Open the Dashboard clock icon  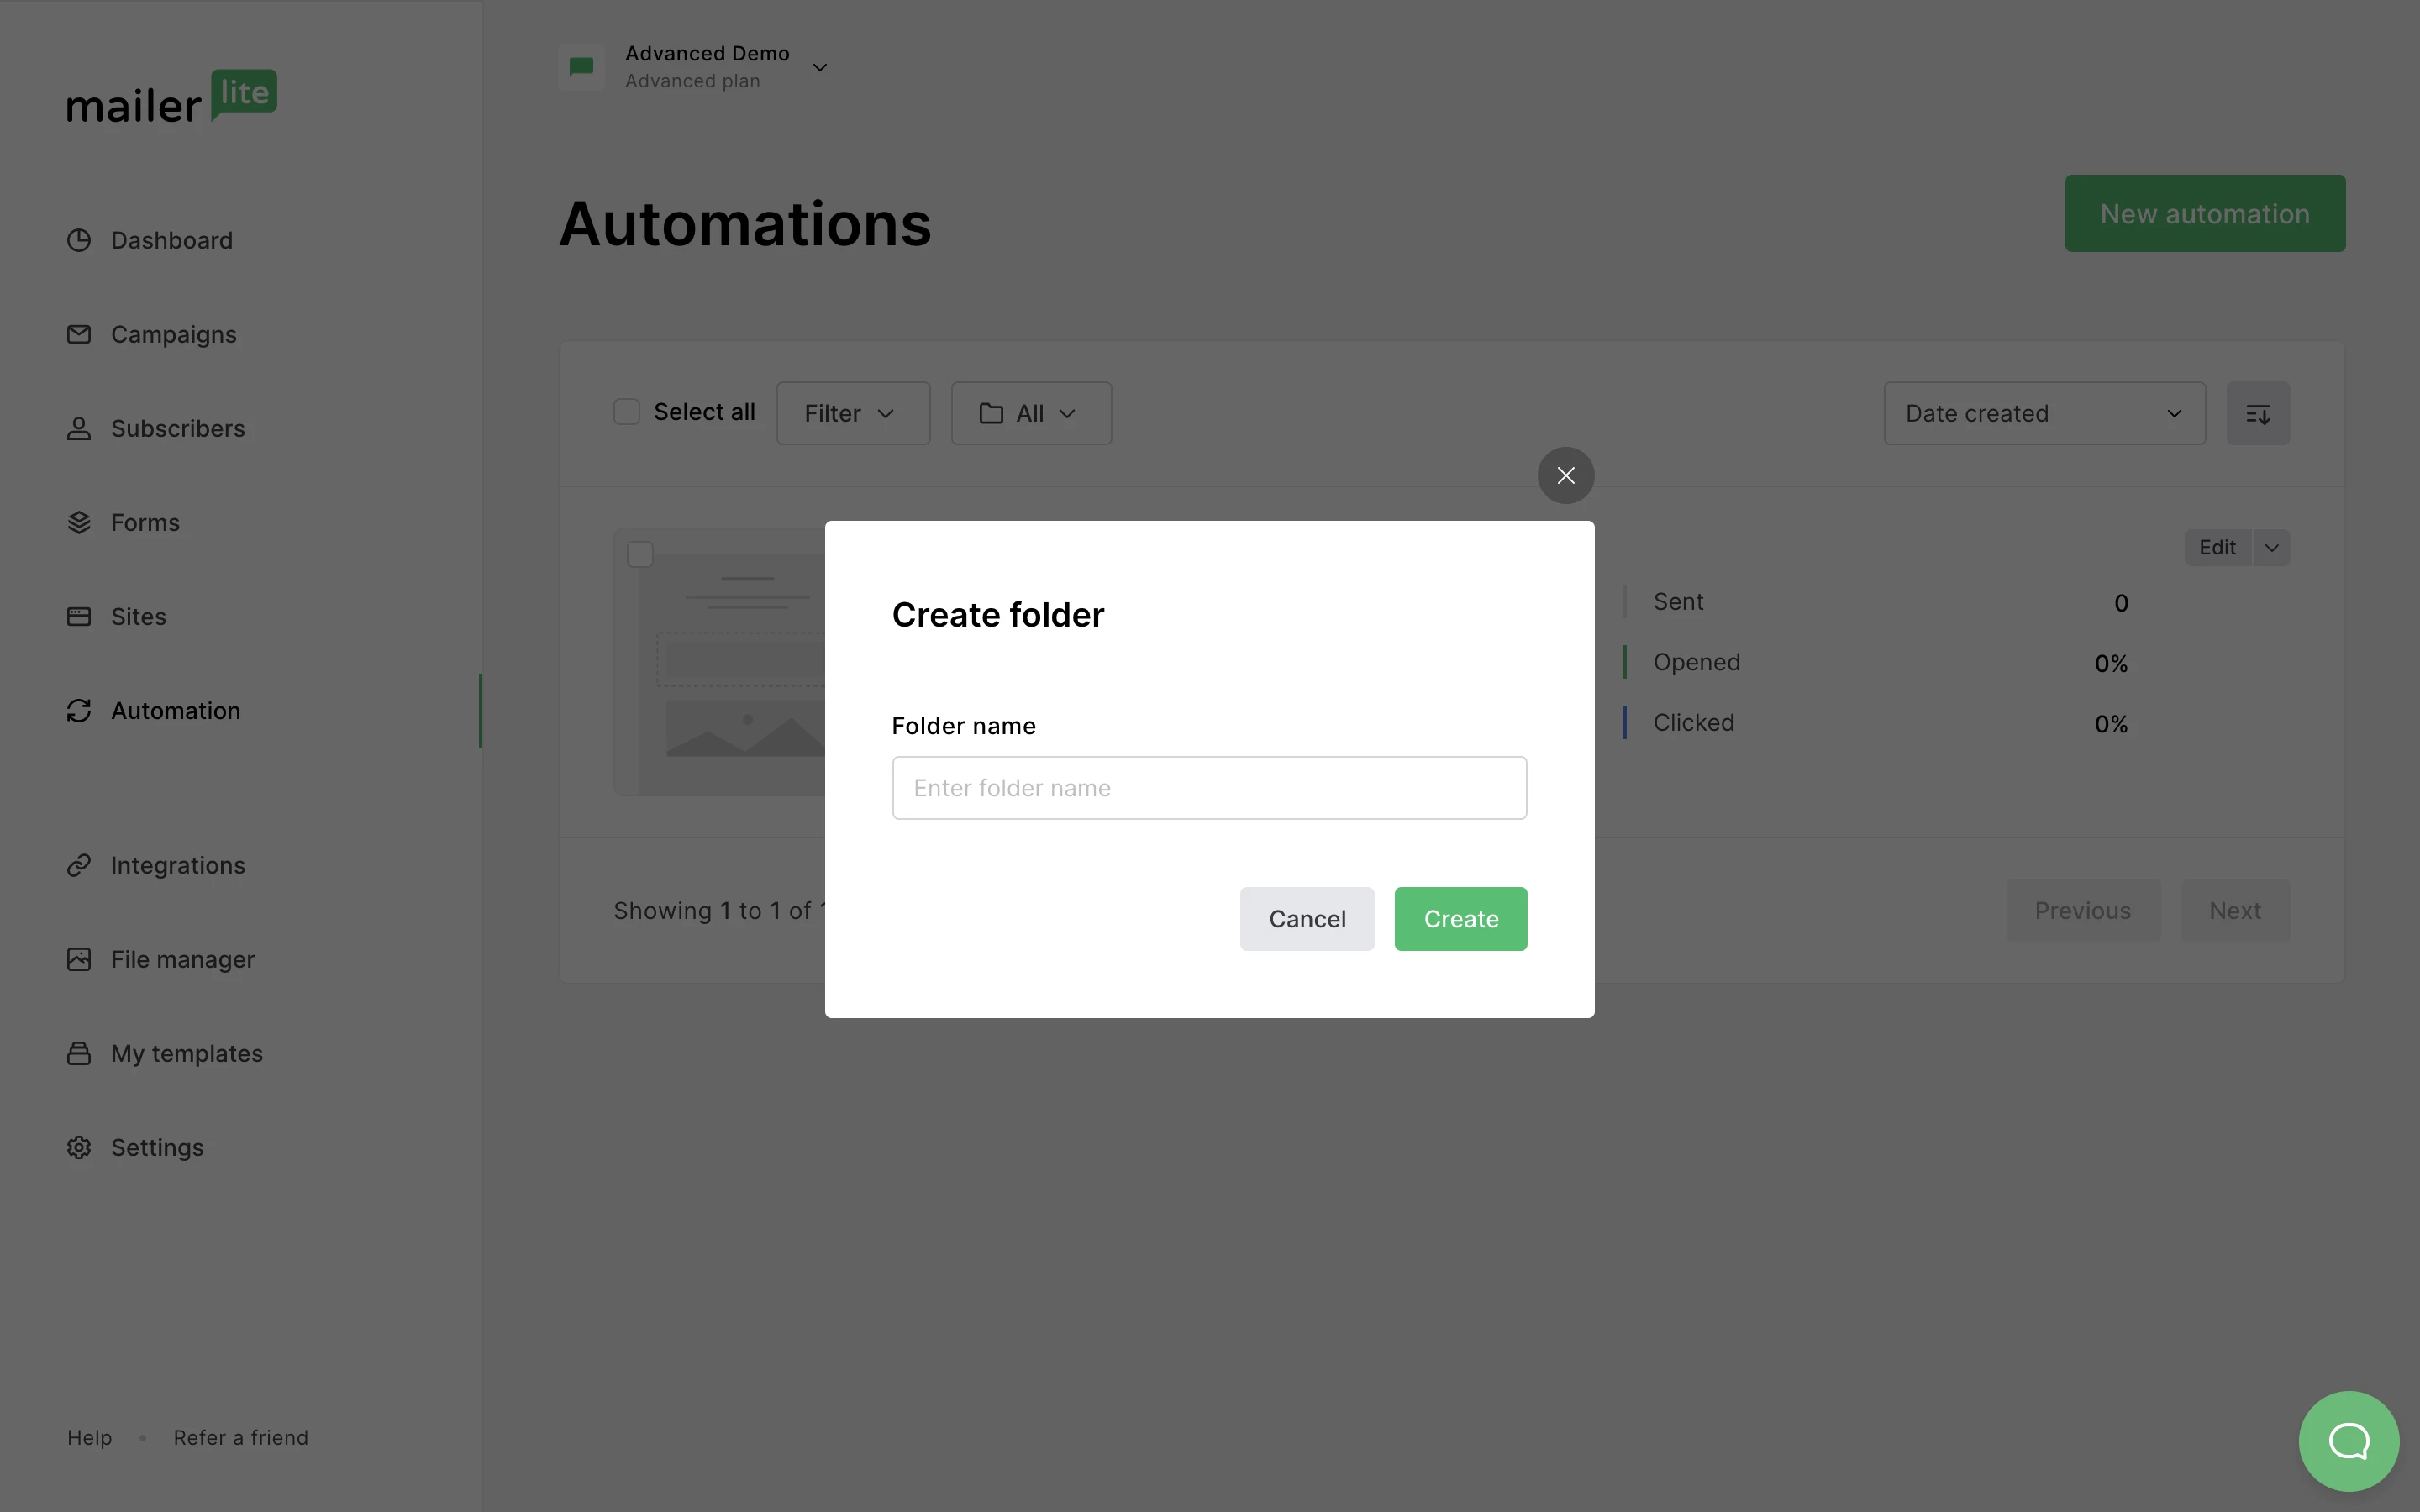(79, 240)
